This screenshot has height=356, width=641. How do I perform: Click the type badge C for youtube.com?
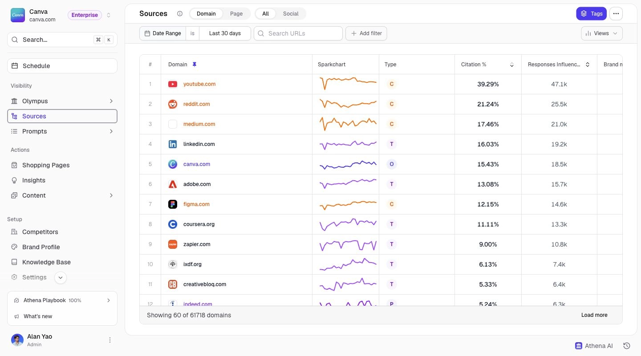[x=392, y=84]
